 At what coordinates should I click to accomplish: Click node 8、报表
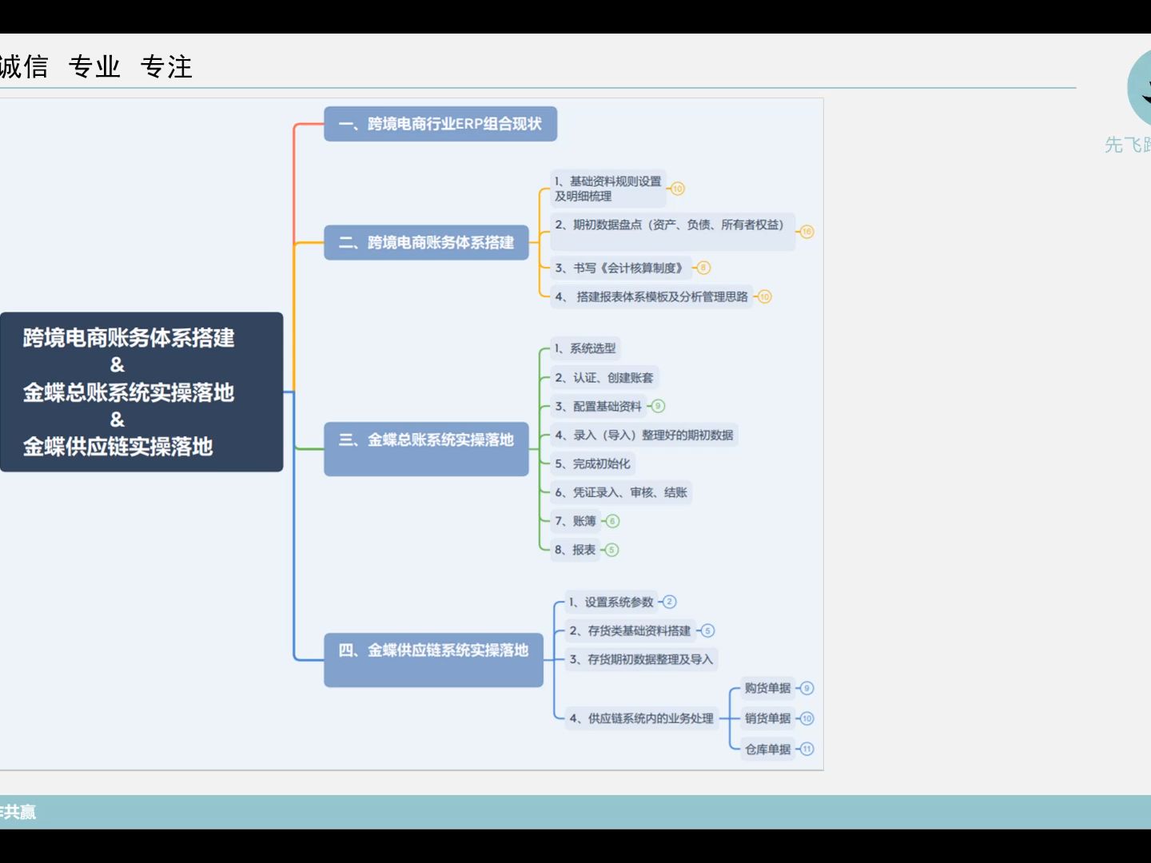575,550
